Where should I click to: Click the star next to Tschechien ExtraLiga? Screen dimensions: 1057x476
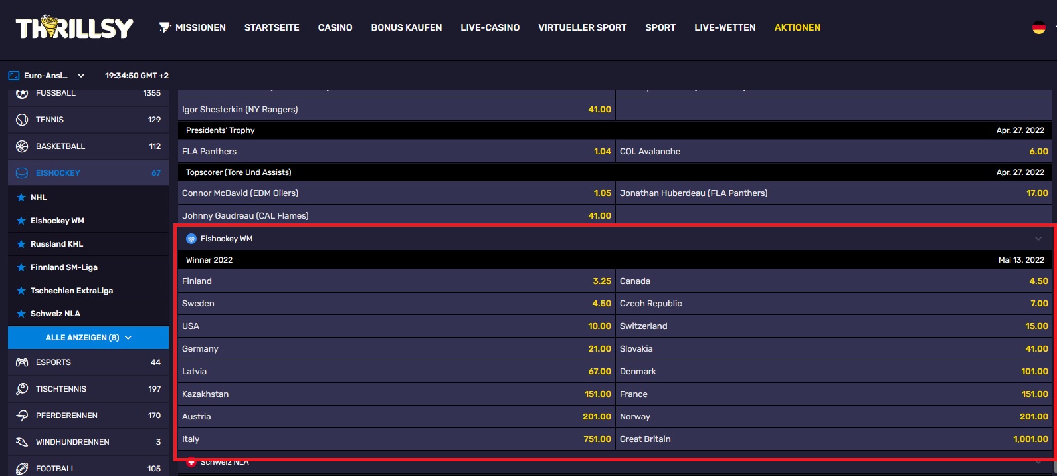click(21, 291)
